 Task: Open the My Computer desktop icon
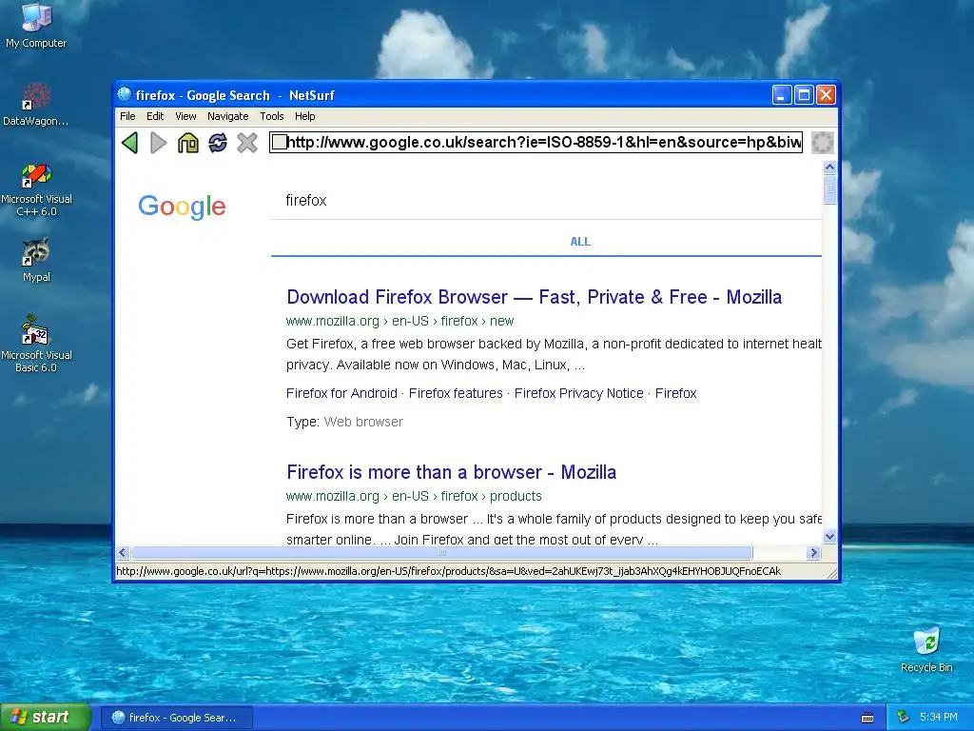coord(36,26)
